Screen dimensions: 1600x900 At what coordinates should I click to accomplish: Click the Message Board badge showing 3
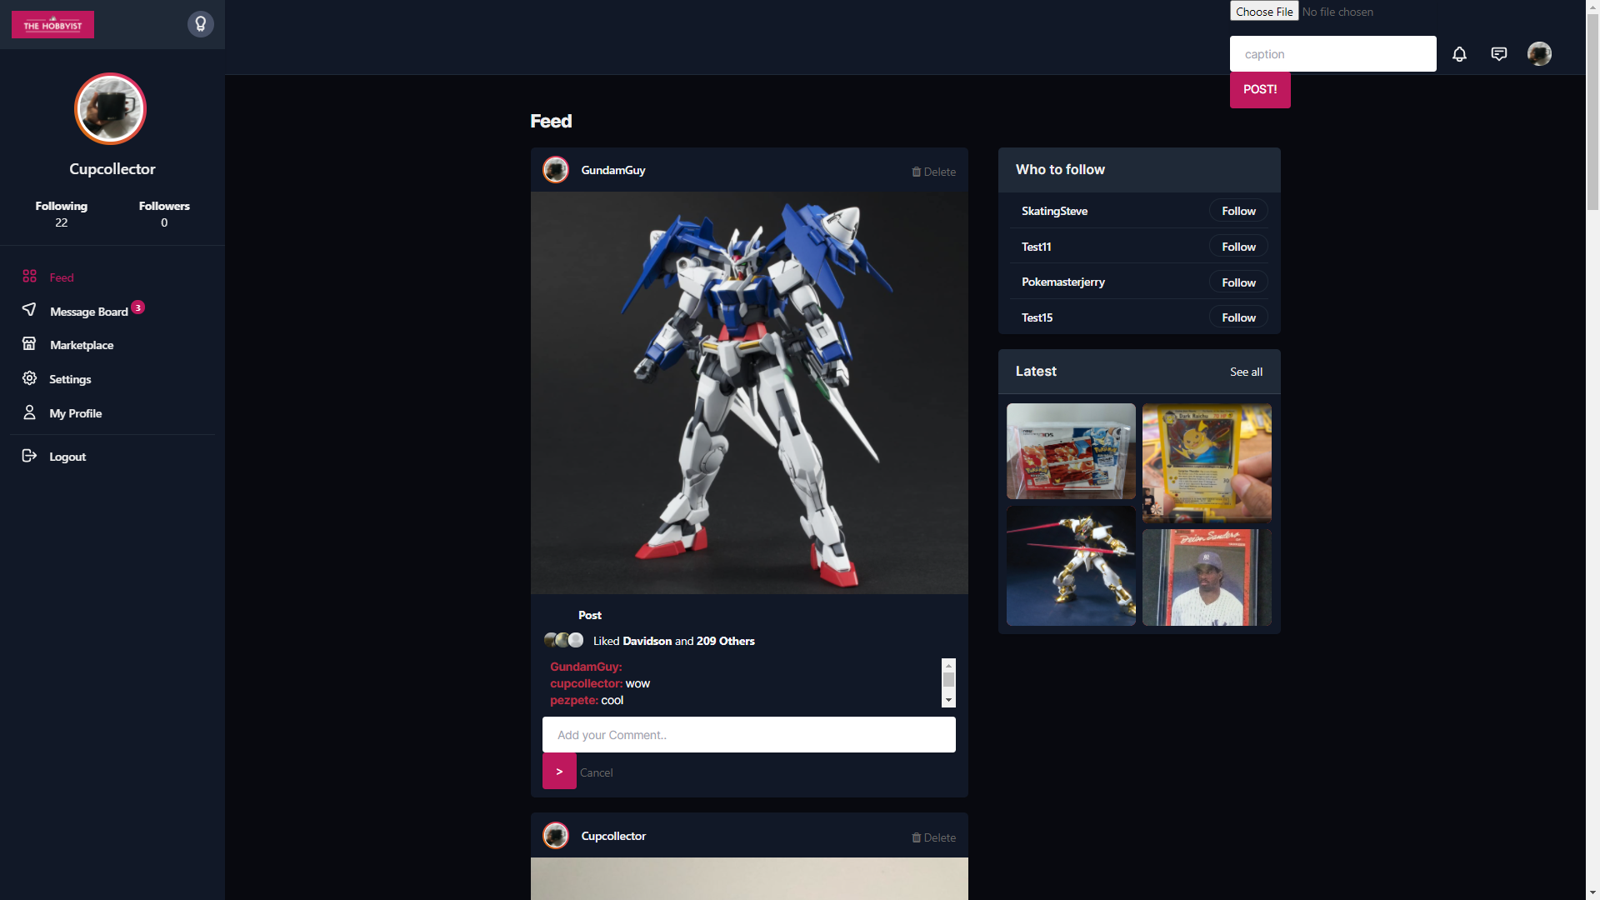138,307
